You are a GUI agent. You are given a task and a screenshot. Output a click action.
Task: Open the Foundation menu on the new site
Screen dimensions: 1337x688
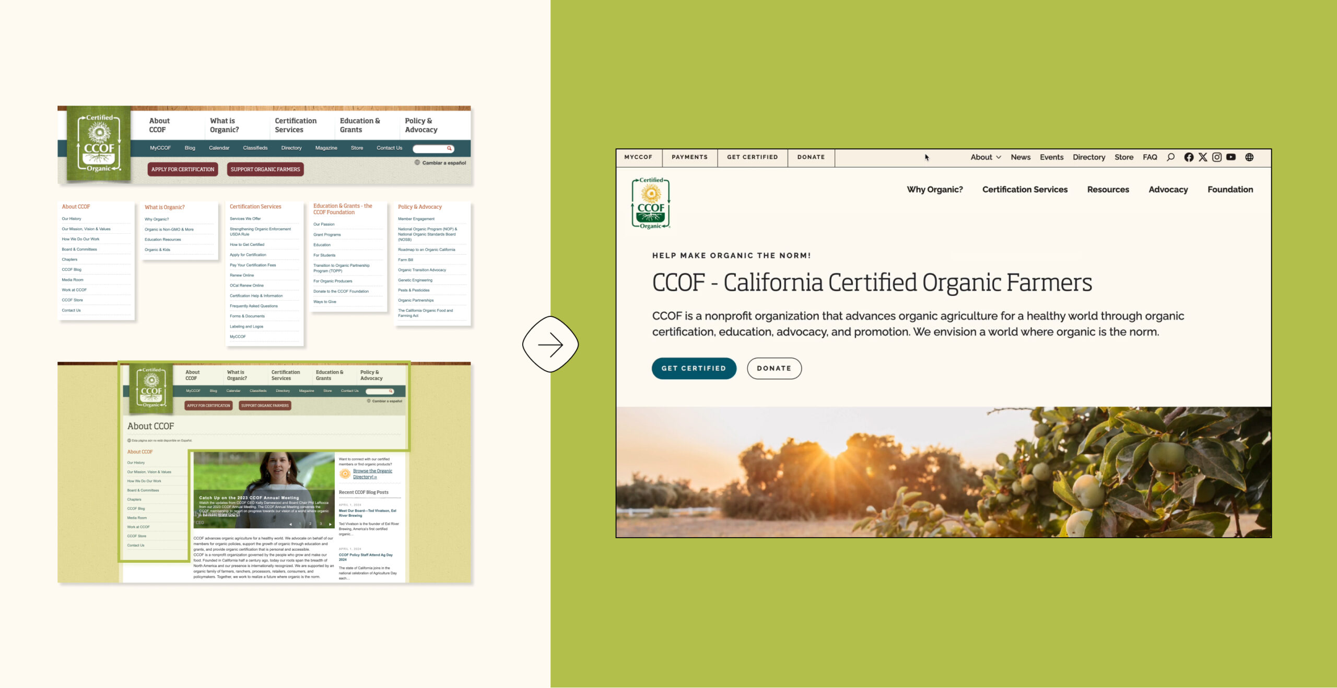click(x=1230, y=189)
